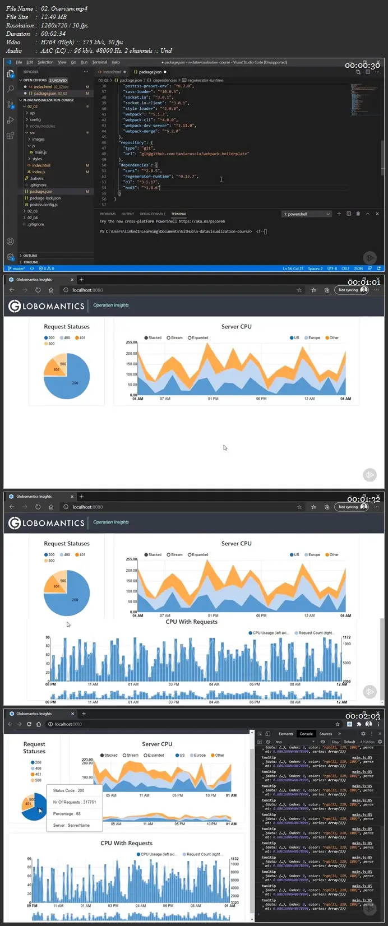This screenshot has width=388, height=926.
Task: Split the VS Code terminal
Action: [x=349, y=214]
